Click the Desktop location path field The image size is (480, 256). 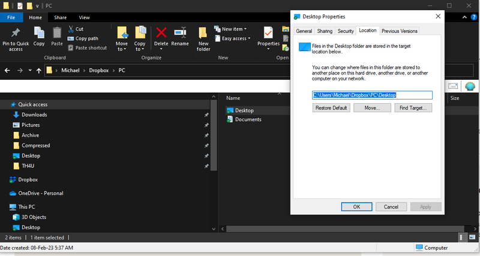(x=372, y=95)
